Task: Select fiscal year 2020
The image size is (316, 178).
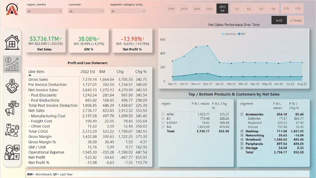Action: click(197, 9)
